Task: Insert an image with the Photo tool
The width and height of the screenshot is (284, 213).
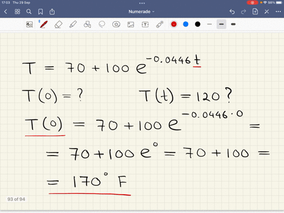Action: tap(131, 24)
